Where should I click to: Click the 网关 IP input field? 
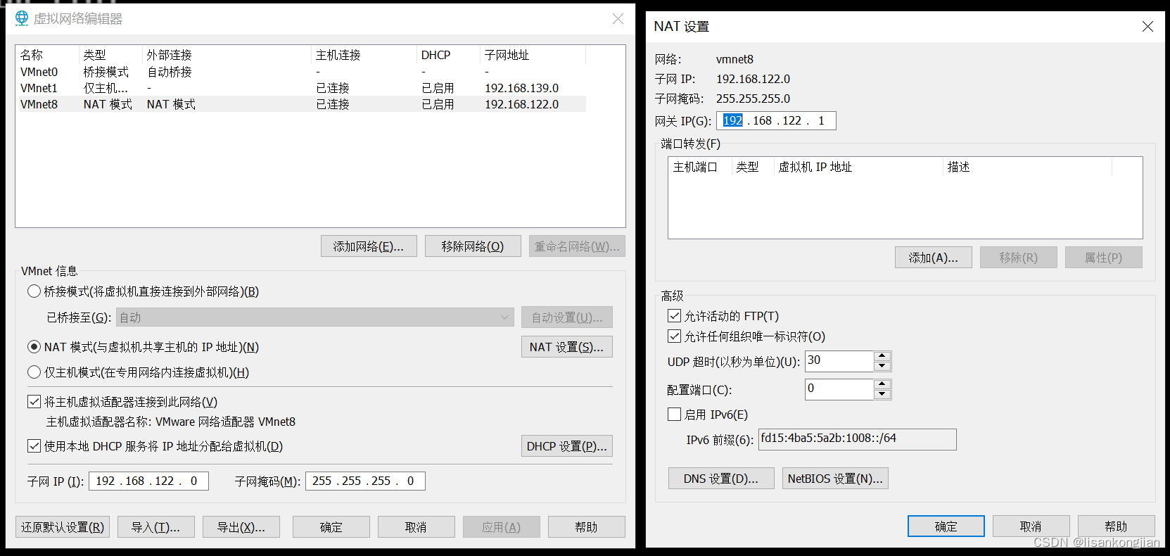(x=776, y=120)
